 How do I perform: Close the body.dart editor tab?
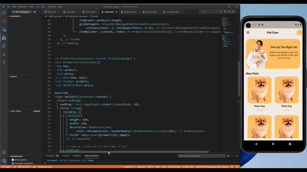point(117,12)
